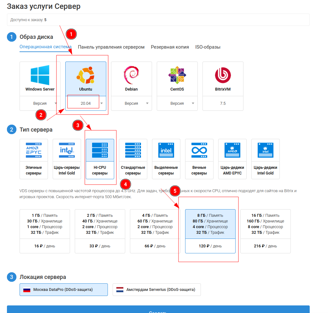Open Панель управления сервером tab

click(x=111, y=47)
